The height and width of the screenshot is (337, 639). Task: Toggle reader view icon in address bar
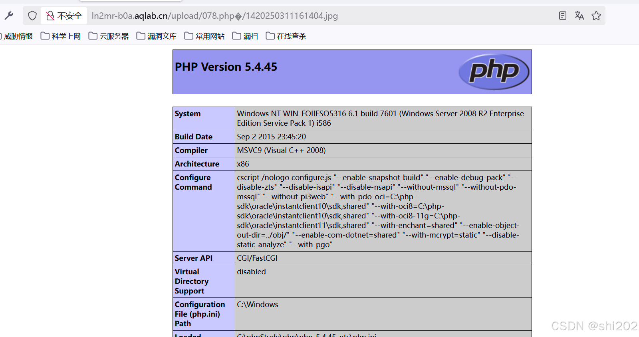click(x=563, y=16)
